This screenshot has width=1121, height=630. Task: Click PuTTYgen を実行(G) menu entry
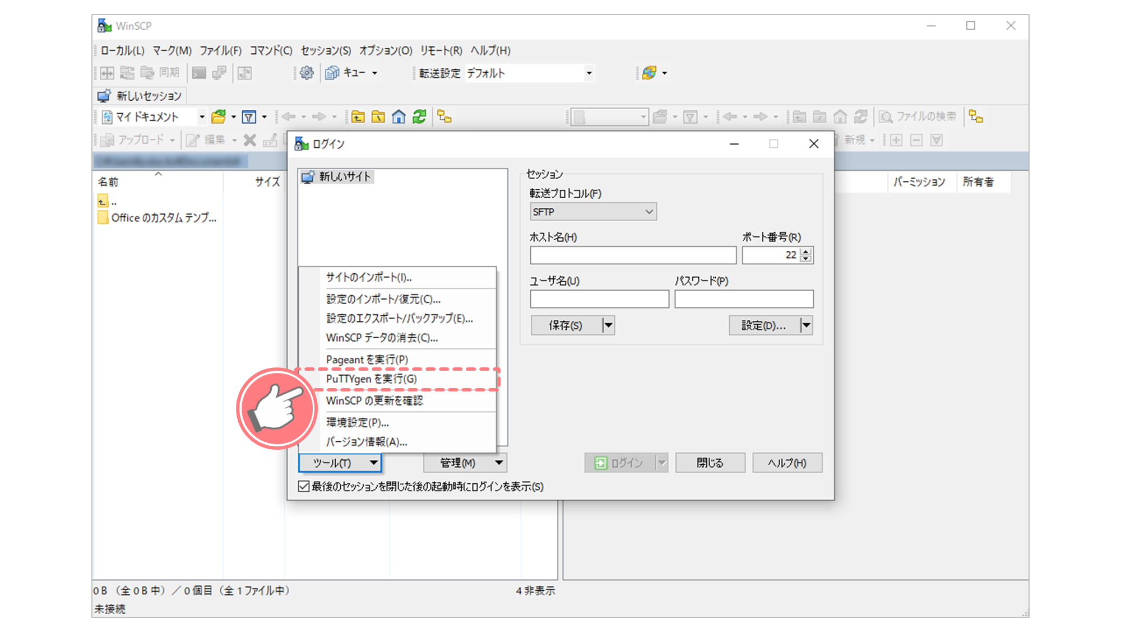click(x=398, y=379)
